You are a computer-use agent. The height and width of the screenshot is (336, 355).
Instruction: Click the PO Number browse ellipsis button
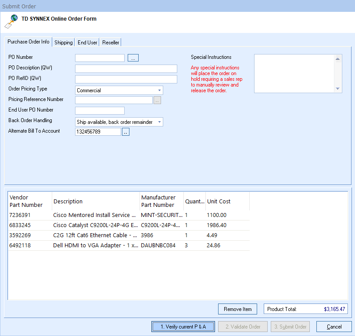[133, 58]
